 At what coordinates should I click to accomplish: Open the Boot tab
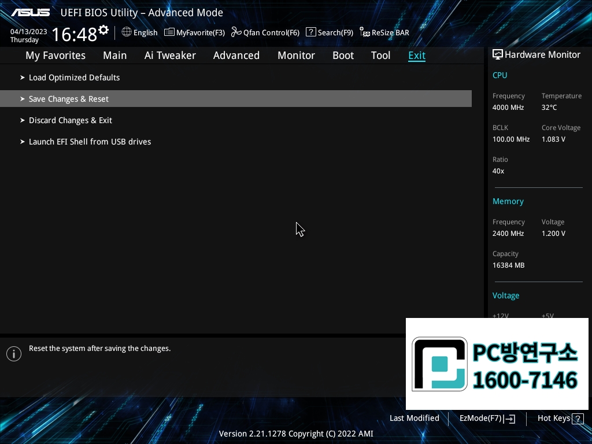pos(343,55)
